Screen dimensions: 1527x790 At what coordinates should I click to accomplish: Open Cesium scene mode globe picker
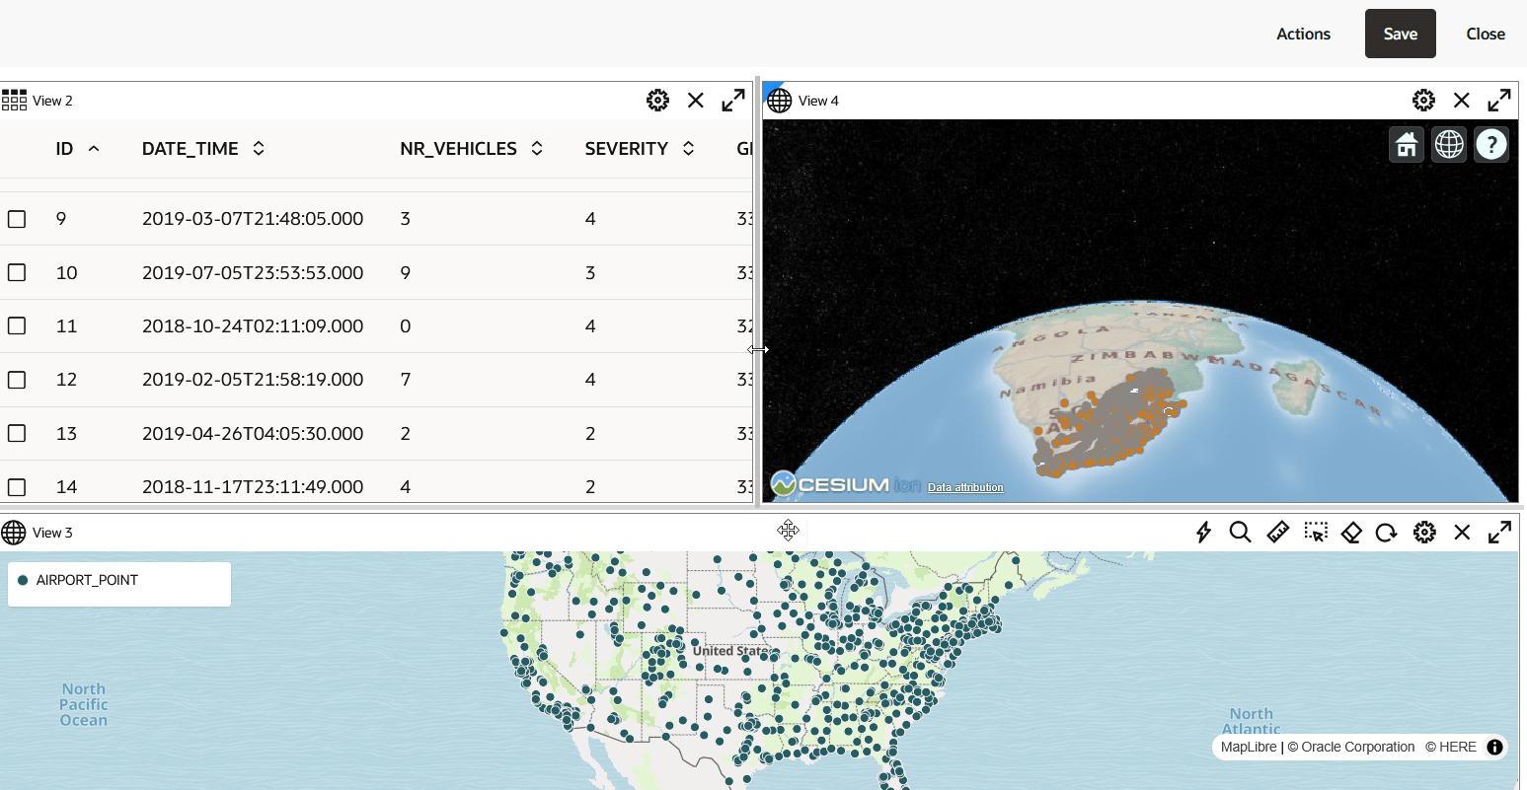point(1449,145)
